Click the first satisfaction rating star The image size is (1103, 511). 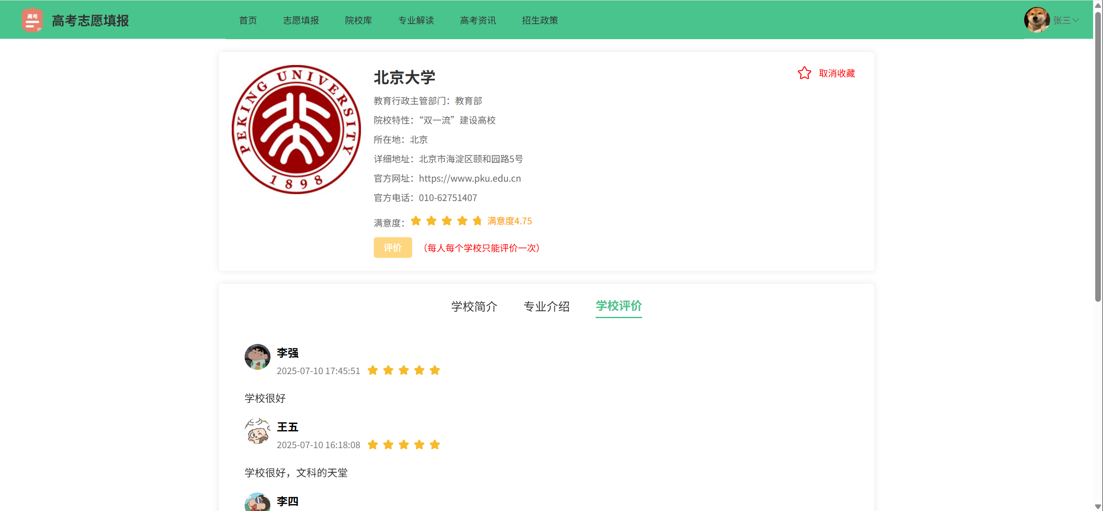click(x=416, y=221)
